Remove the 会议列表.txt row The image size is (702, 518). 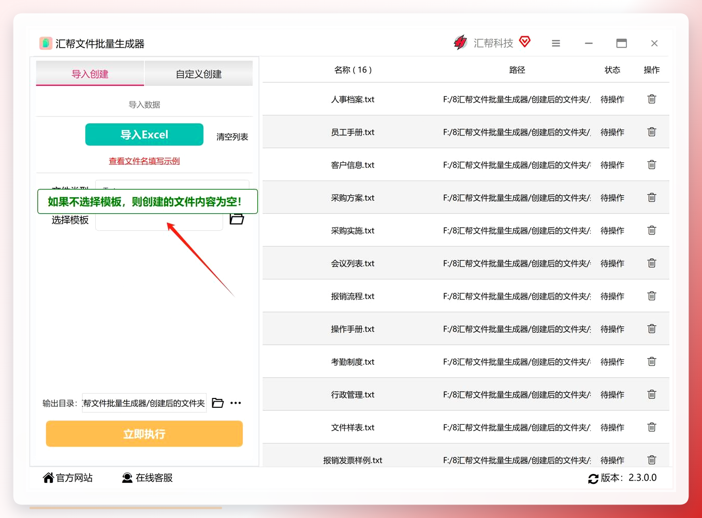[x=652, y=263]
